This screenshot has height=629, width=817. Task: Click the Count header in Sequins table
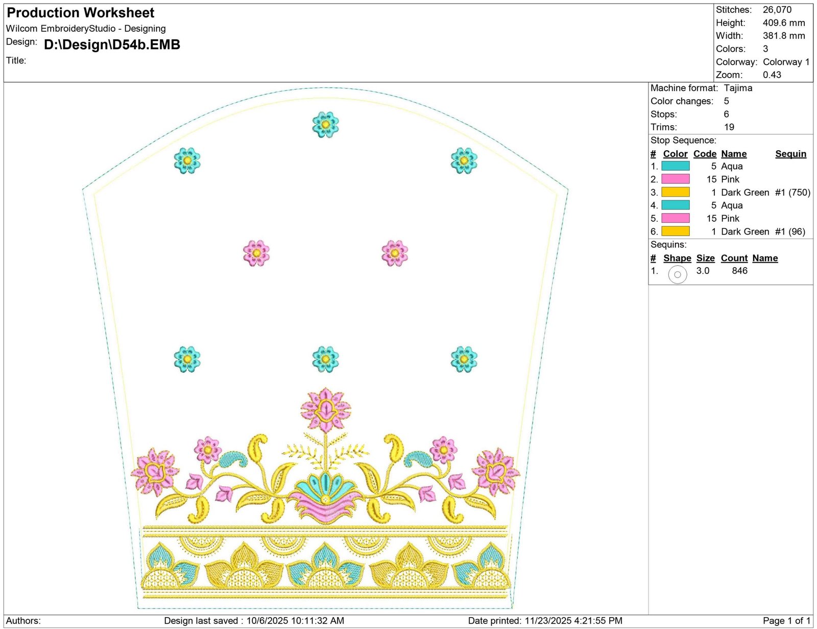(x=734, y=258)
